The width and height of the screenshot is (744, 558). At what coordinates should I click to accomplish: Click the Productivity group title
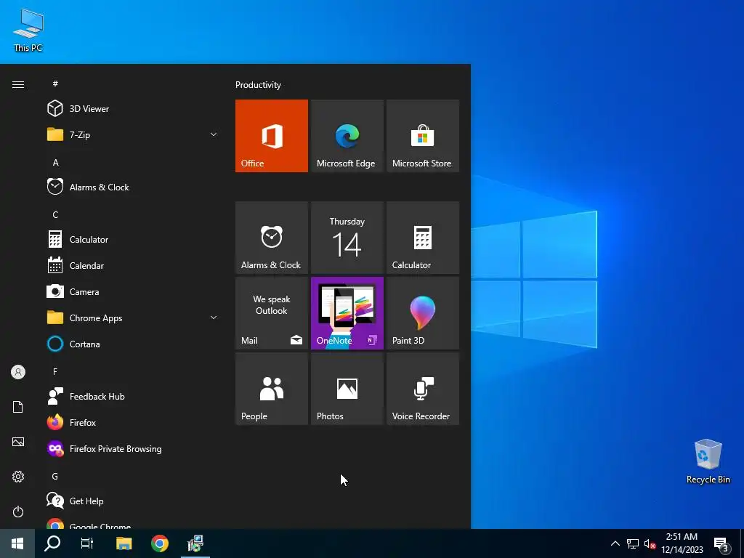(x=258, y=85)
